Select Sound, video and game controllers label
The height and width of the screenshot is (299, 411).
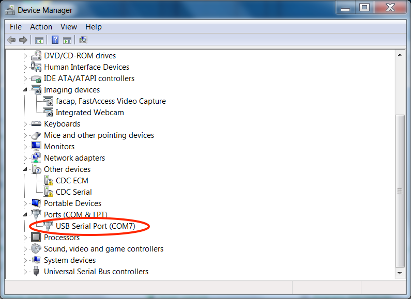(103, 249)
